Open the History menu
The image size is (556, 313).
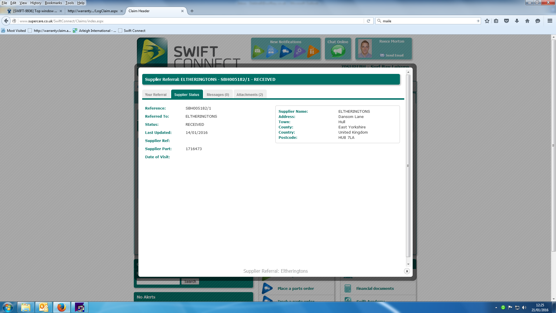coord(36,3)
